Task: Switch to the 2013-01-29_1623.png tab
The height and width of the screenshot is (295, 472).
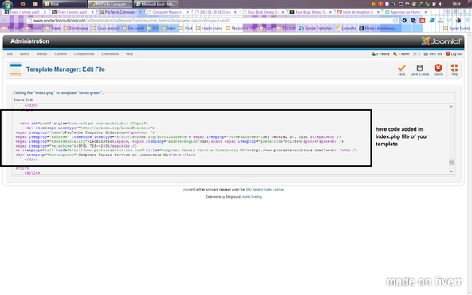Action: tap(214, 12)
